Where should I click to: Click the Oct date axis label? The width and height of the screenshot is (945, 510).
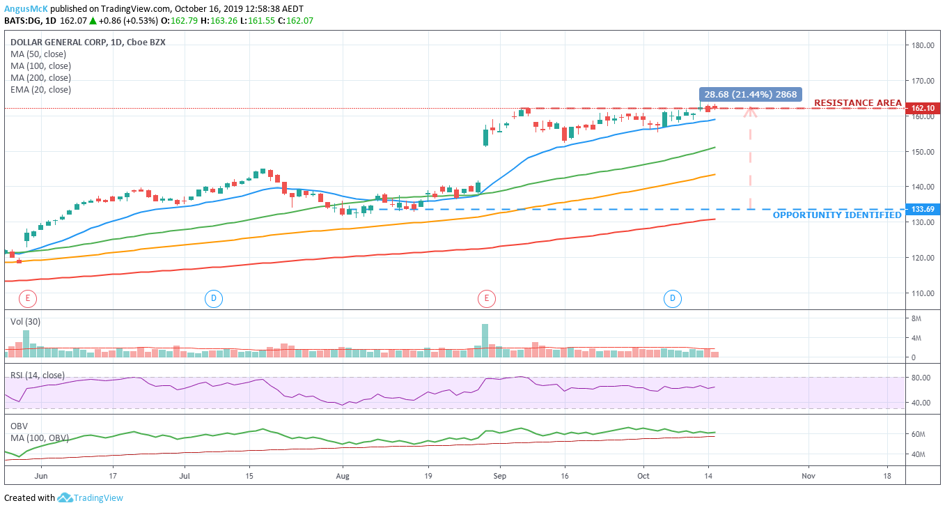(643, 477)
